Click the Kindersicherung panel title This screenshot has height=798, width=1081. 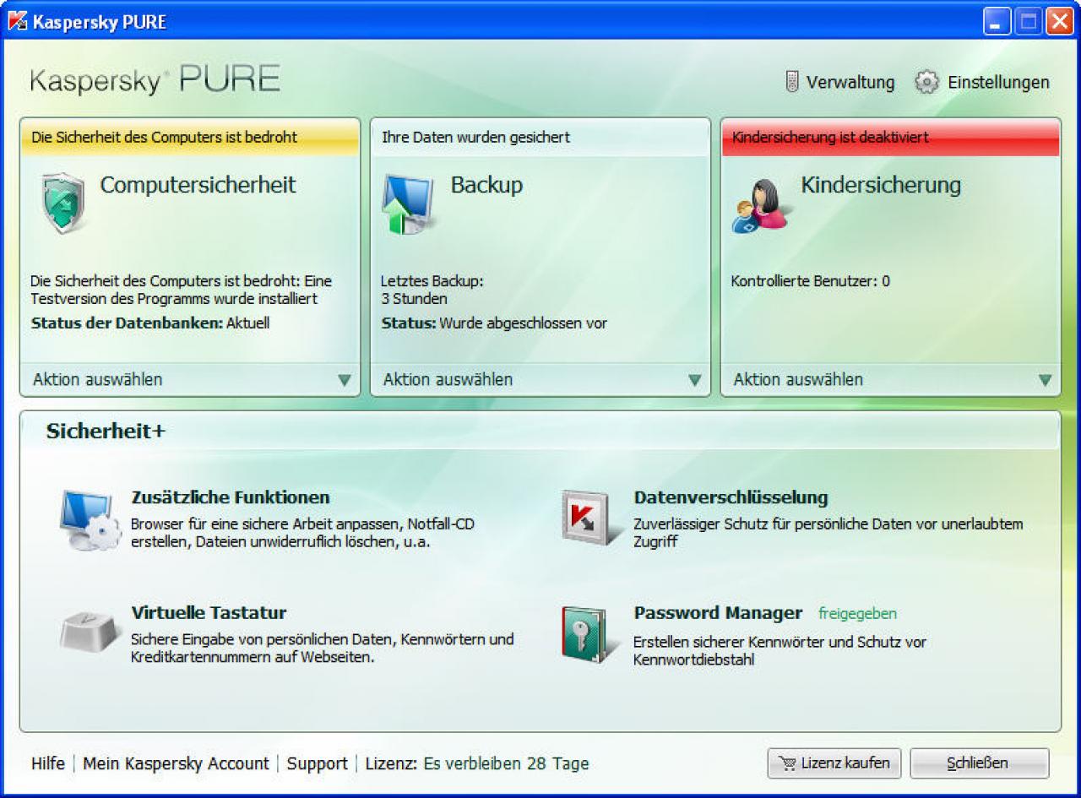[881, 185]
